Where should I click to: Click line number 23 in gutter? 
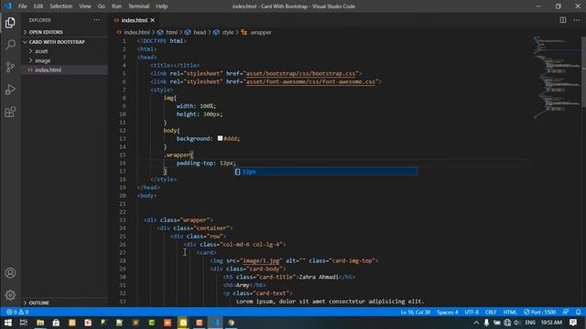pos(123,220)
